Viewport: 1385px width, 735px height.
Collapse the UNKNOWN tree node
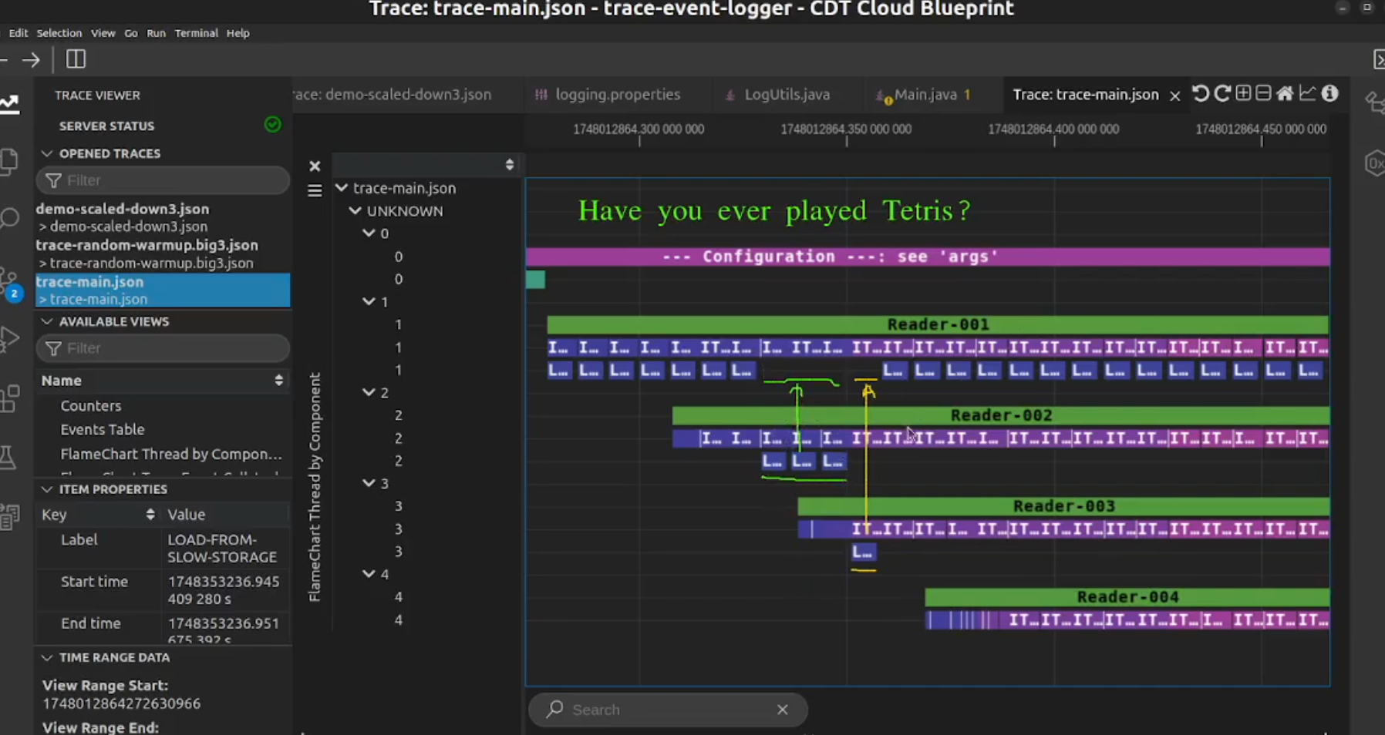click(355, 211)
